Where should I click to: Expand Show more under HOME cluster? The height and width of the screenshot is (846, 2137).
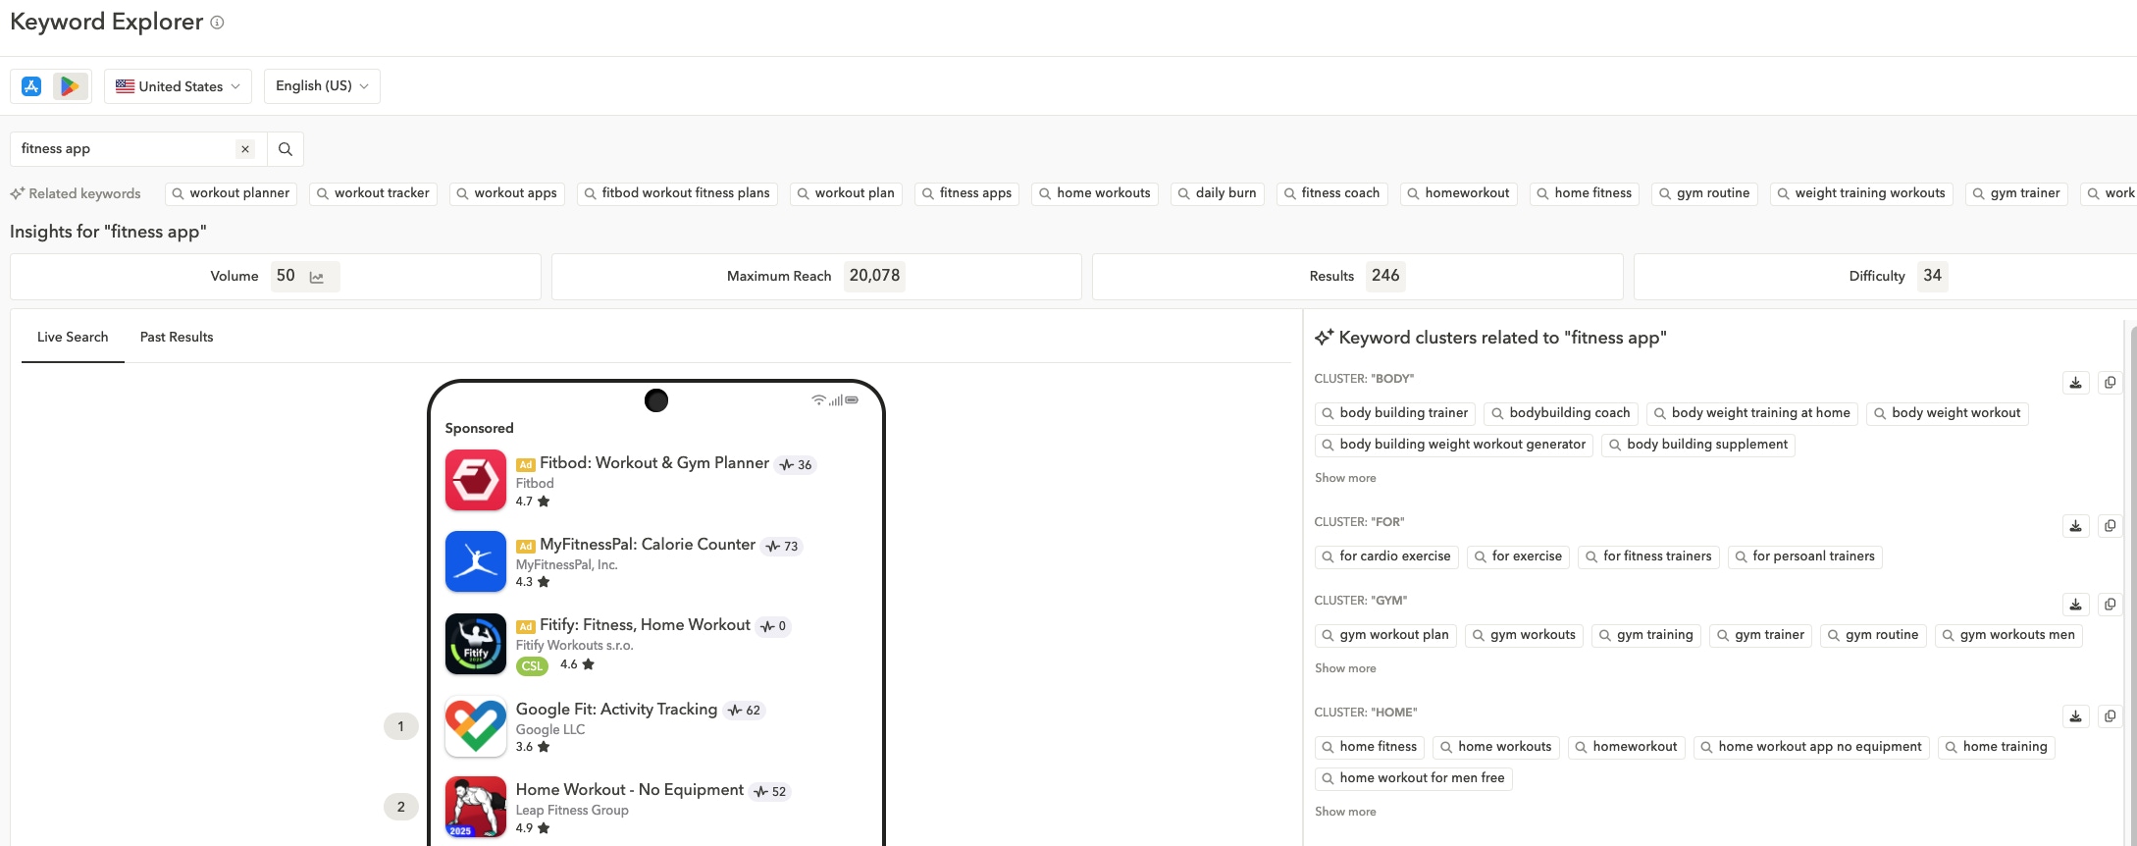point(1345,812)
